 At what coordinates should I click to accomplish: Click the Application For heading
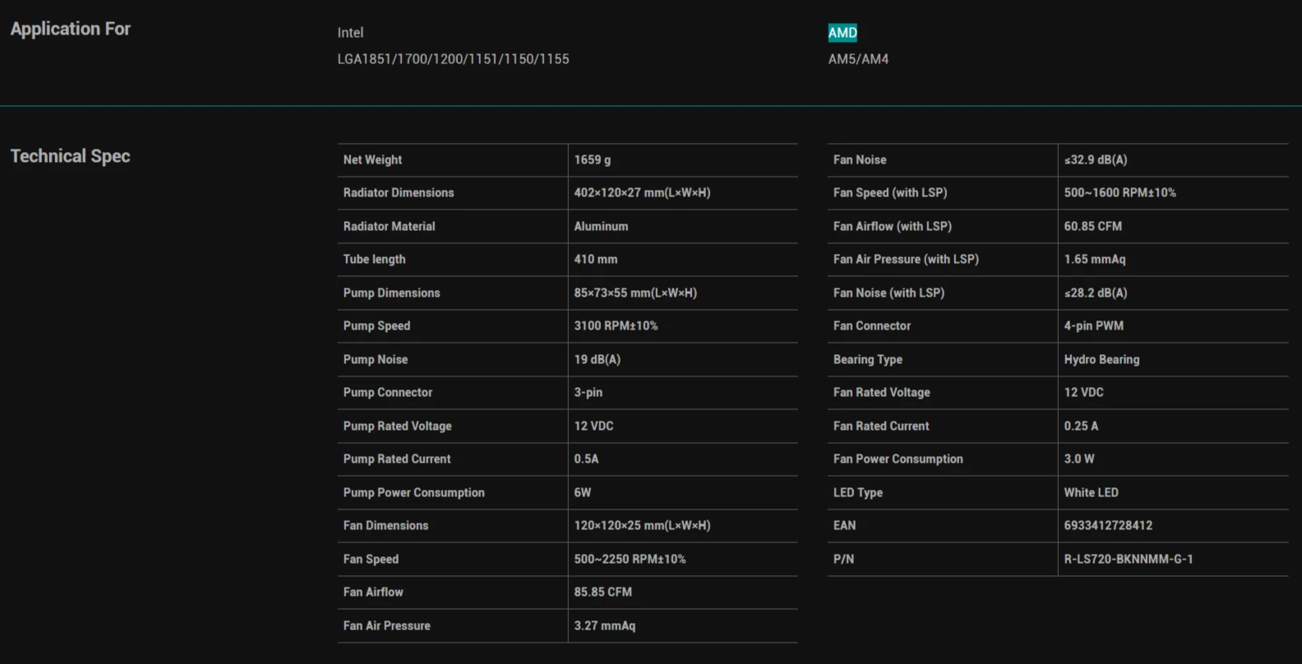tap(70, 29)
